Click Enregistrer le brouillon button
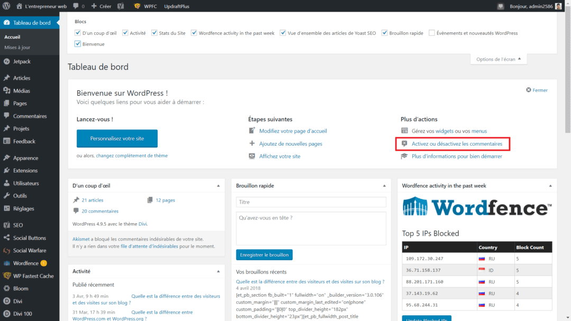The height and width of the screenshot is (321, 571). (x=264, y=255)
